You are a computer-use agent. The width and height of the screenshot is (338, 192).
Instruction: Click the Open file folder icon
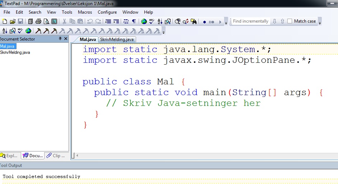(13, 22)
